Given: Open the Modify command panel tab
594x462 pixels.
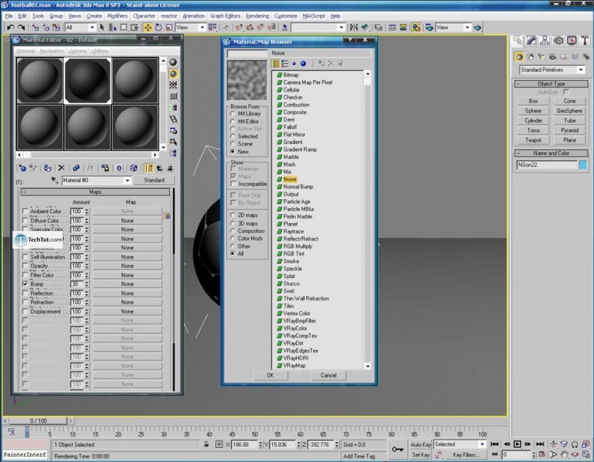Looking at the screenshot, I should pos(531,41).
